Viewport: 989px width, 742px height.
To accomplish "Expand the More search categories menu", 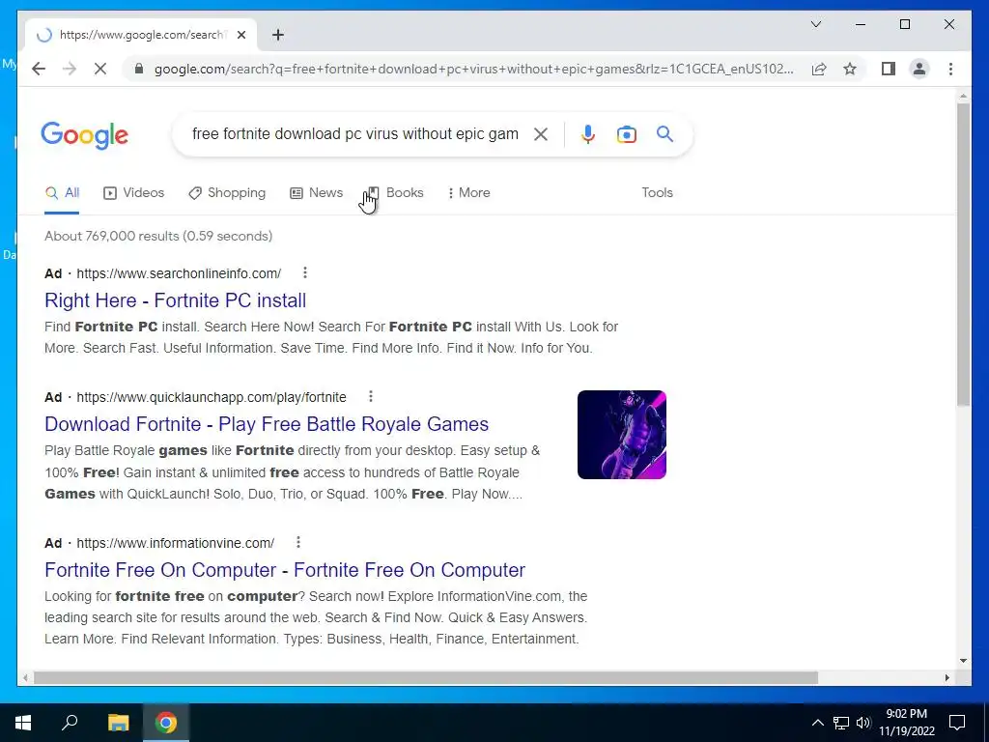I will click(x=468, y=193).
